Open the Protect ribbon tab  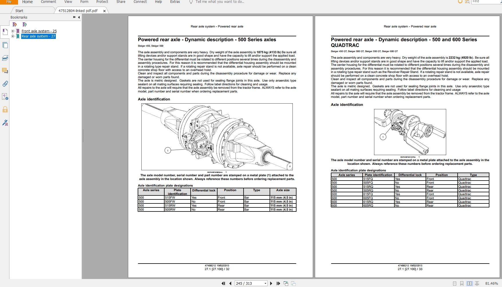(x=102, y=2)
